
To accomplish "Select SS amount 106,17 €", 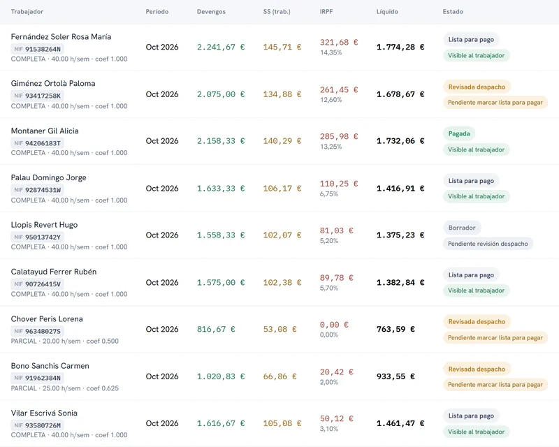I will point(282,189).
